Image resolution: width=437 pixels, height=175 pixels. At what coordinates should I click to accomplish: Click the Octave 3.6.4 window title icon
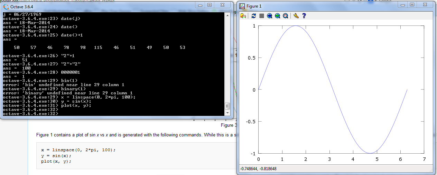point(6,7)
